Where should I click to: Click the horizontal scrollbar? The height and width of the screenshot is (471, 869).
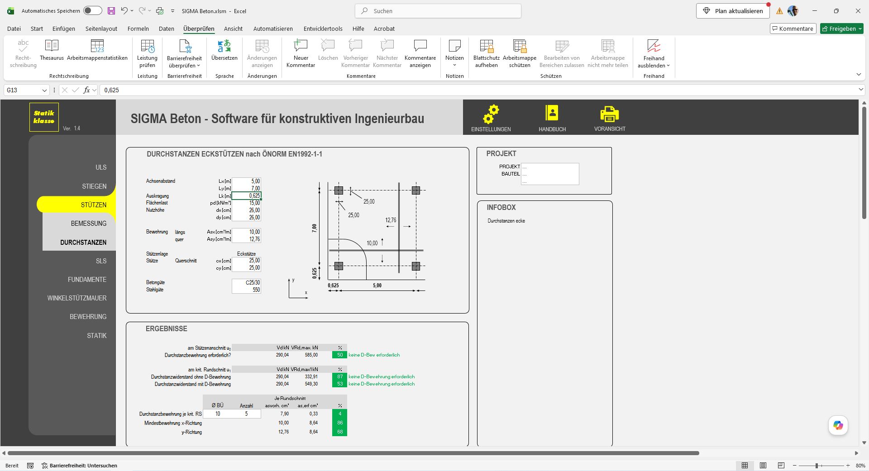pos(353,453)
